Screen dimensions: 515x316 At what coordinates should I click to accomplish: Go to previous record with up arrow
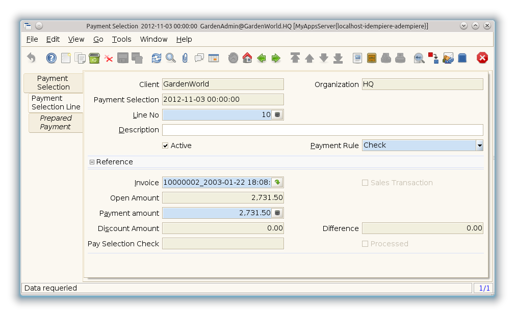point(310,58)
